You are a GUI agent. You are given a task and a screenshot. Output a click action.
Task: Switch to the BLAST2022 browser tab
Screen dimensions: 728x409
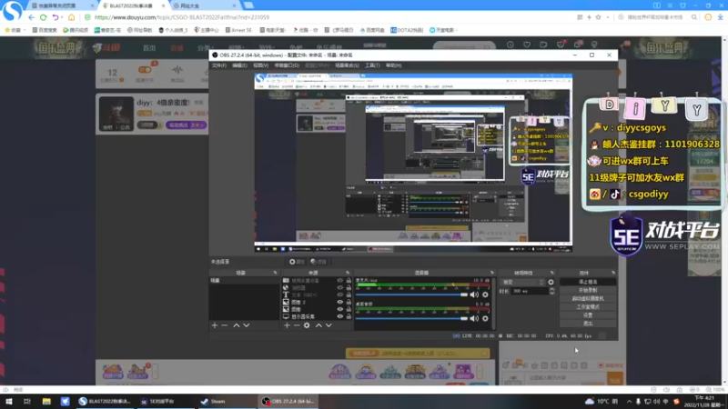[132, 5]
